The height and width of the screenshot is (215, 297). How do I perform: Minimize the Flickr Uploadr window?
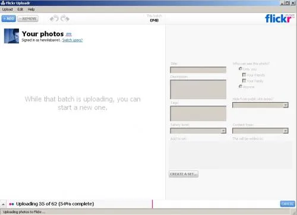pyautogui.click(x=282, y=3)
